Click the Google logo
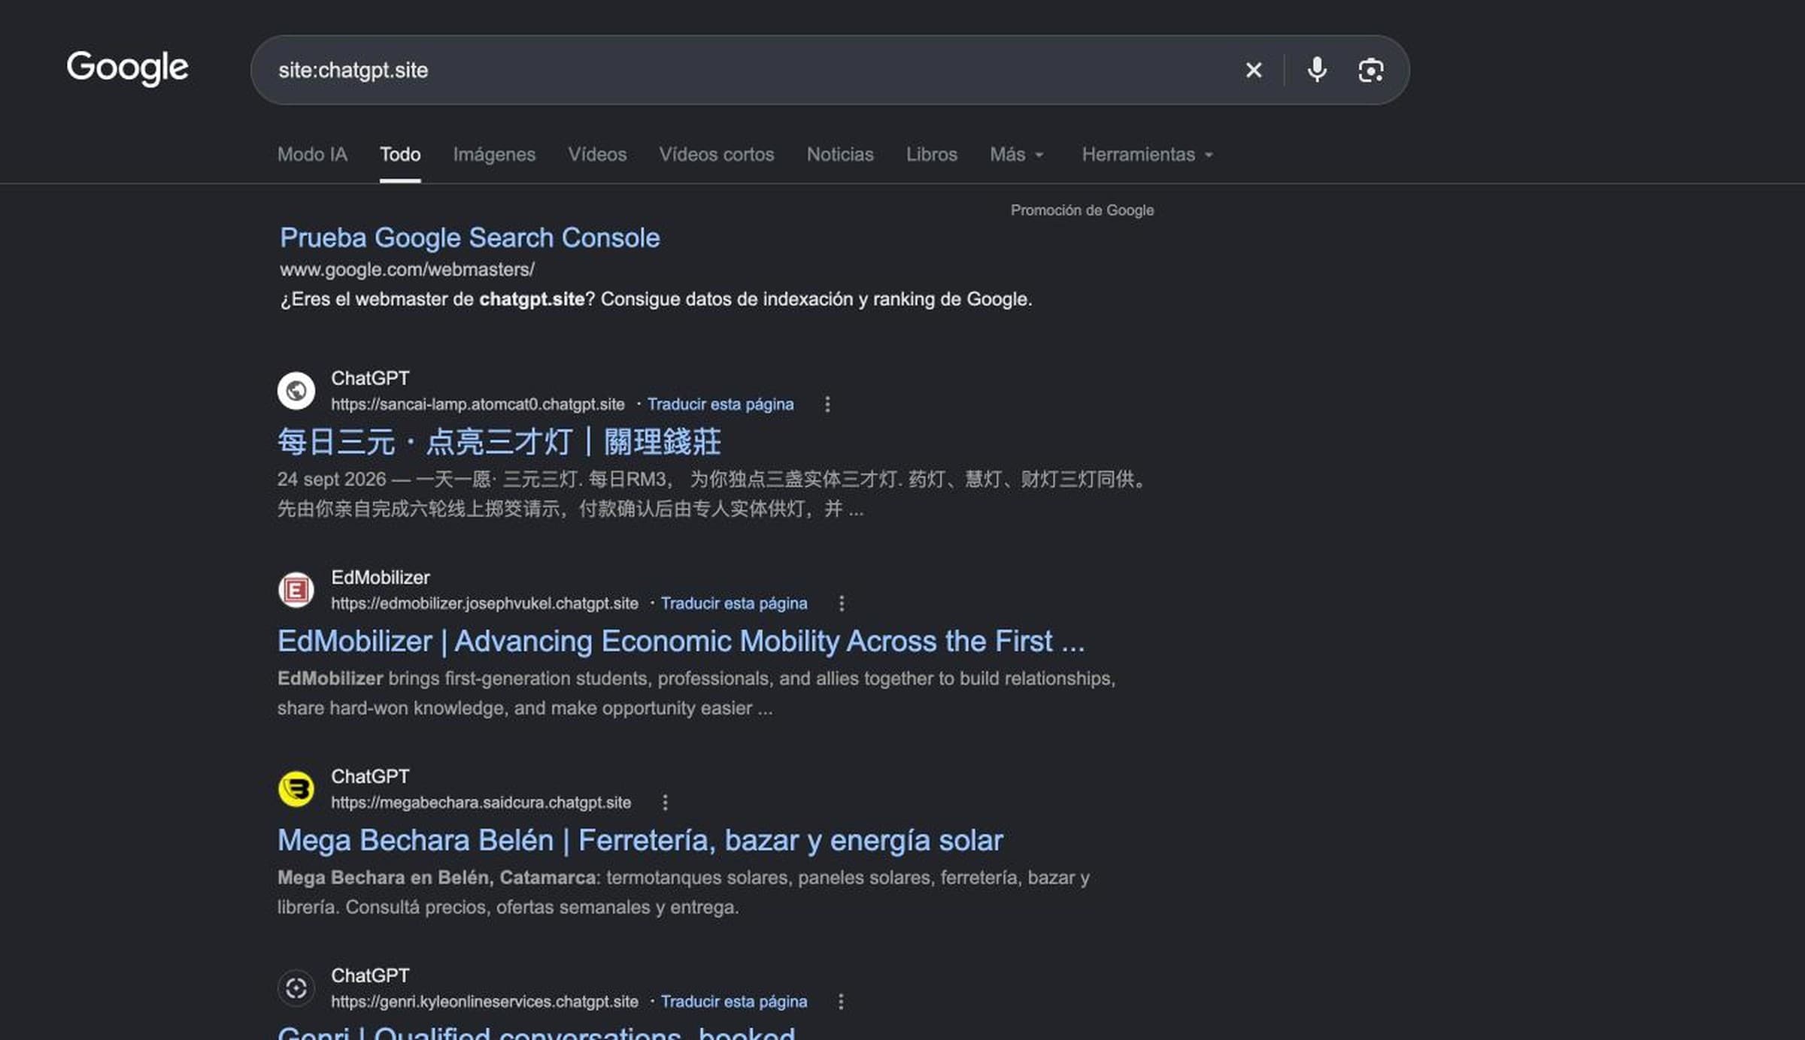Image resolution: width=1805 pixels, height=1040 pixels. 128,68
